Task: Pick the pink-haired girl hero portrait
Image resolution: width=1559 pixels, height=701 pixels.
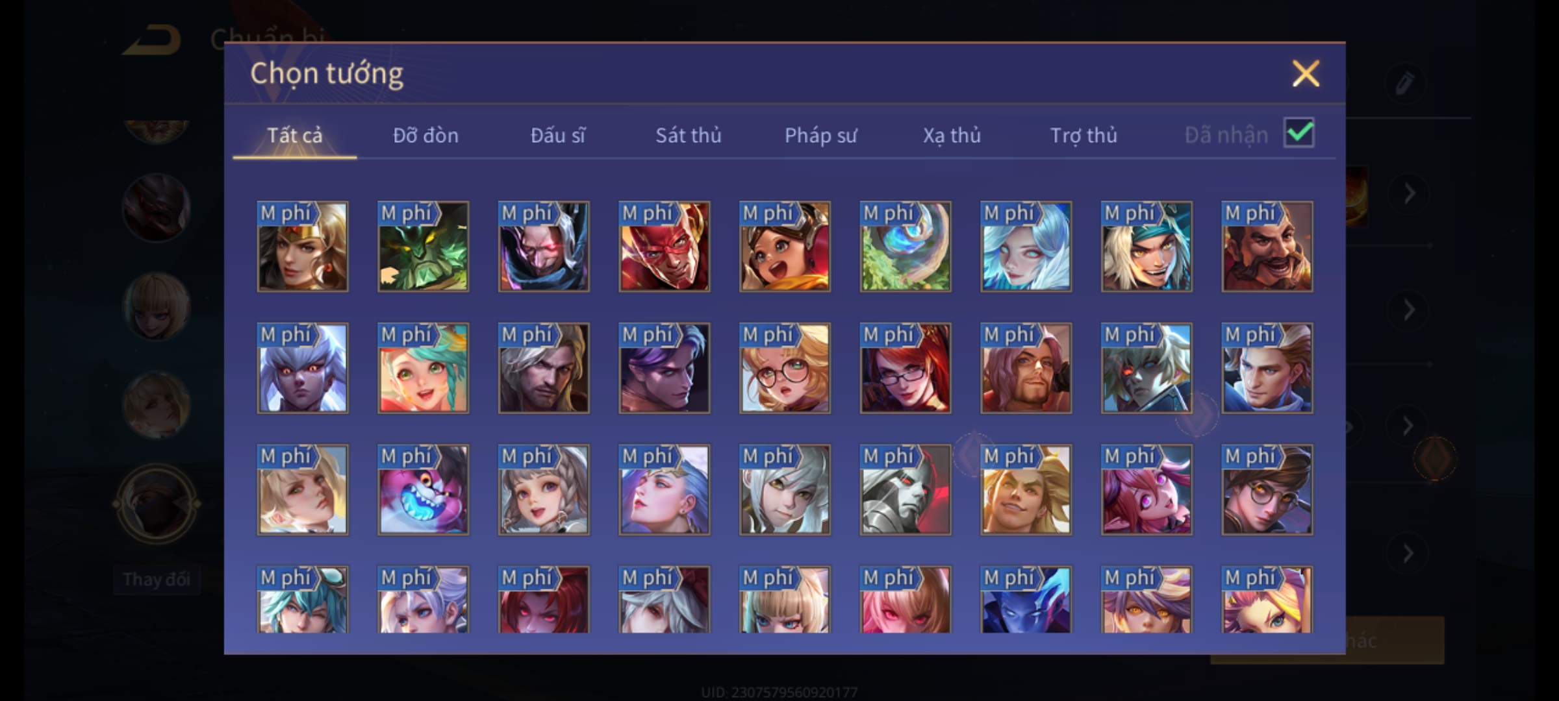Action: 1147,489
